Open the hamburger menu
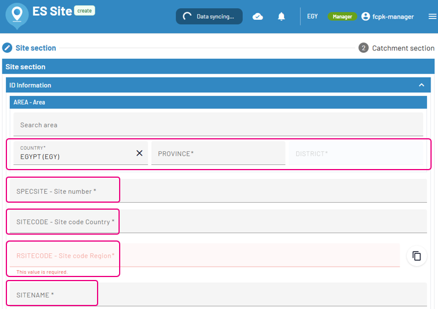The image size is (438, 309). (432, 16)
